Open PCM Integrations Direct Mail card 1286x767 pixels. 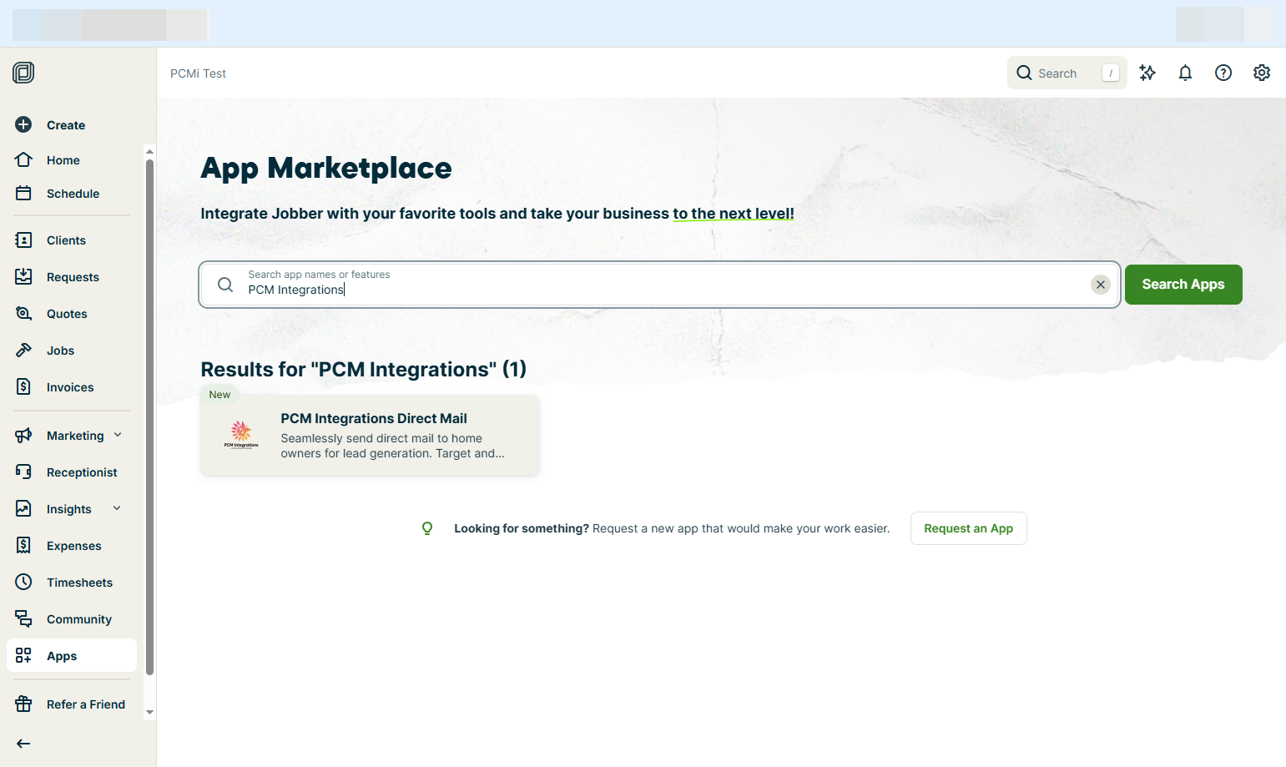[x=371, y=435]
